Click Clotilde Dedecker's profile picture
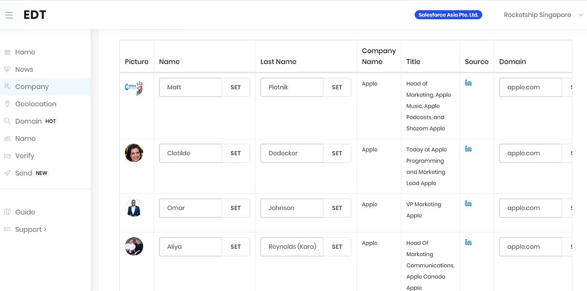This screenshot has width=587, height=291. 134,153
